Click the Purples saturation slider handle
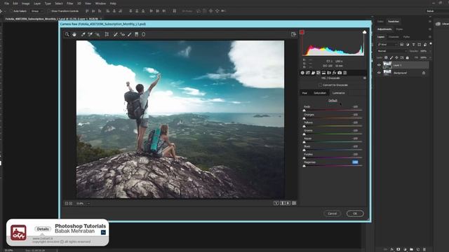Viewport: 449px width, 252px height. click(x=304, y=157)
